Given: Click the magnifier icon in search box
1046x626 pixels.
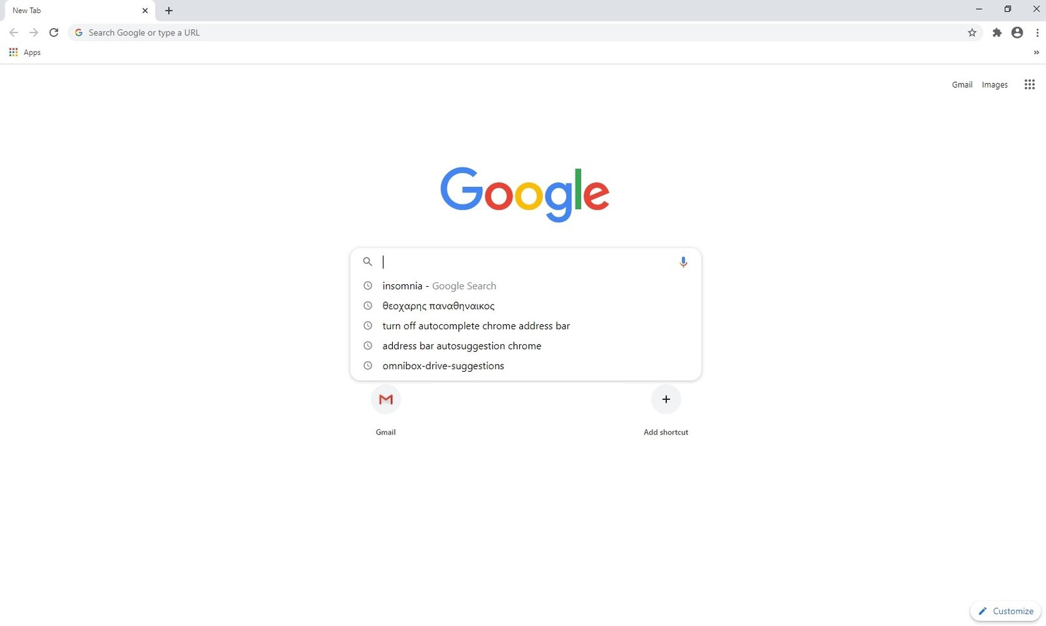Looking at the screenshot, I should [x=367, y=261].
